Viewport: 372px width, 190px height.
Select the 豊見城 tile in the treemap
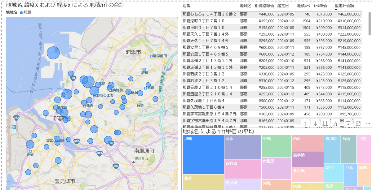(x=243, y=184)
